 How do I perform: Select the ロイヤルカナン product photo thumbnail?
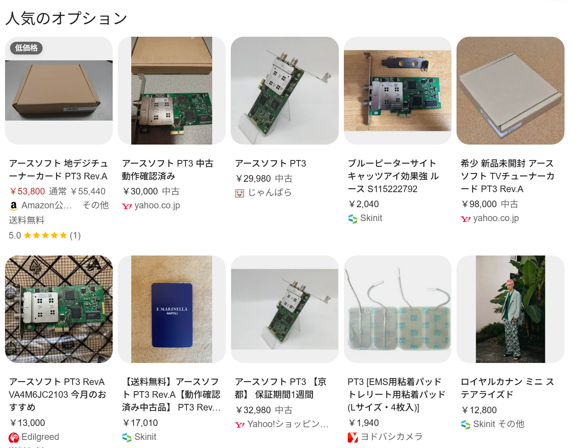[x=510, y=309]
